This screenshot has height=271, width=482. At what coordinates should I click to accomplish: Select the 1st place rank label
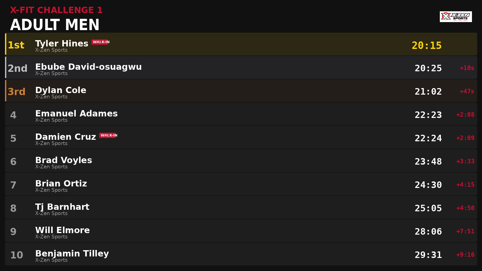point(16,45)
